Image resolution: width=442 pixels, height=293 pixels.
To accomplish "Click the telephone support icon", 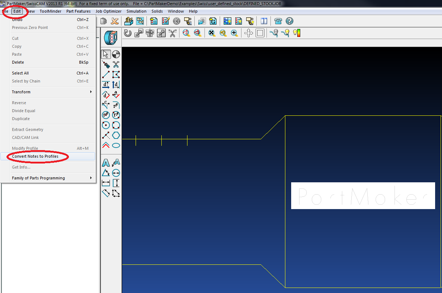I will [278, 21].
